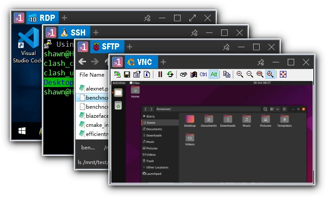
Task: Open connection info icon in VNC toolbar
Action: pyautogui.click(x=147, y=74)
